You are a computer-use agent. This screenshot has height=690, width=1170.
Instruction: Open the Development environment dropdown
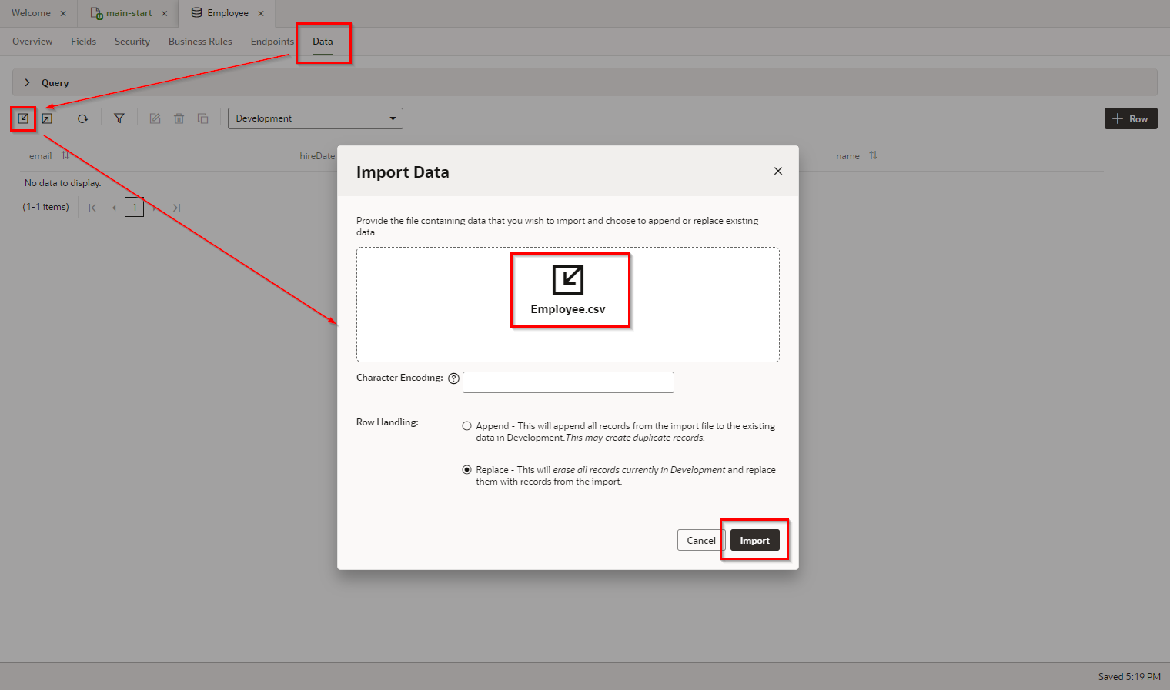tap(315, 118)
